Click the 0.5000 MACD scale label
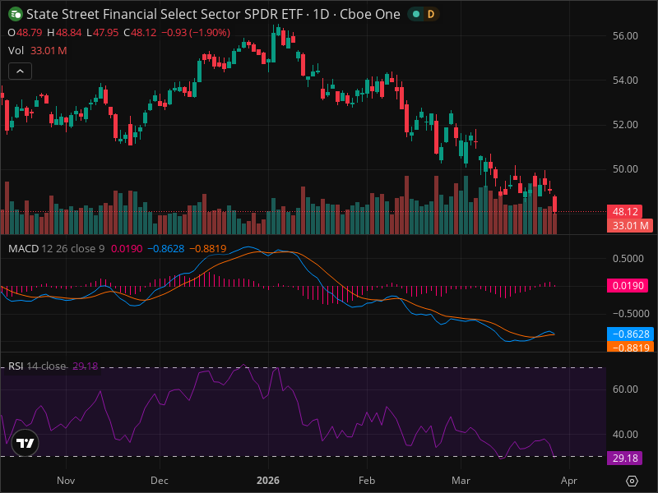 [628, 259]
